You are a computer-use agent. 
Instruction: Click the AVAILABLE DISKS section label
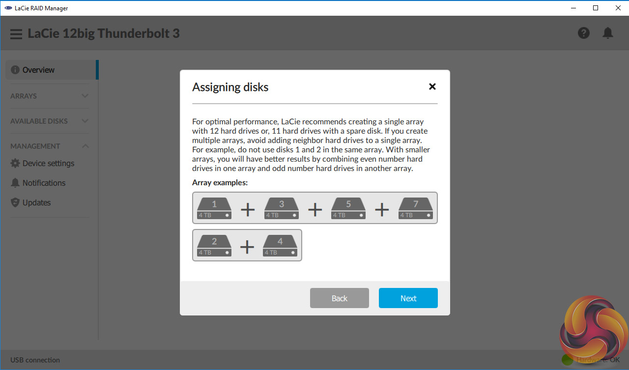pyautogui.click(x=39, y=121)
